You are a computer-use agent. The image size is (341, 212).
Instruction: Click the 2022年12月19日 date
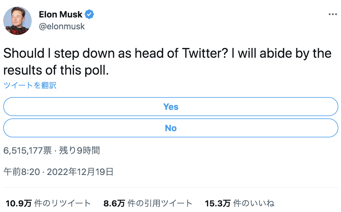80,172
